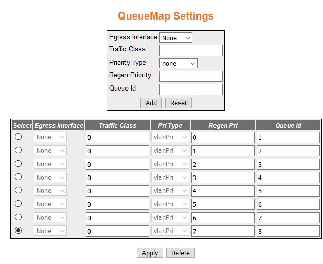Pick the row with Queue Id 7
The image size is (323, 264).
(19, 217)
